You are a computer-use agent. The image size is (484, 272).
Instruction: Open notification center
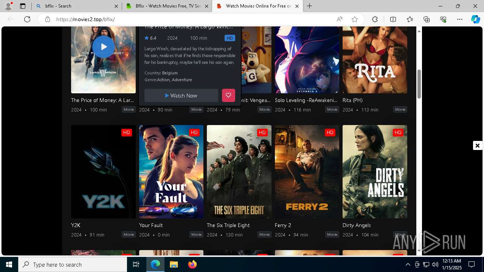(472, 264)
